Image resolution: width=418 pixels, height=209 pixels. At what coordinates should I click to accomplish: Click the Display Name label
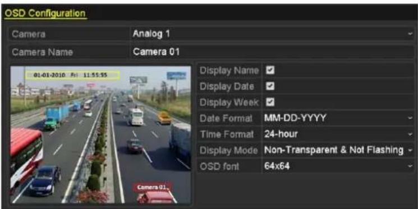(229, 71)
